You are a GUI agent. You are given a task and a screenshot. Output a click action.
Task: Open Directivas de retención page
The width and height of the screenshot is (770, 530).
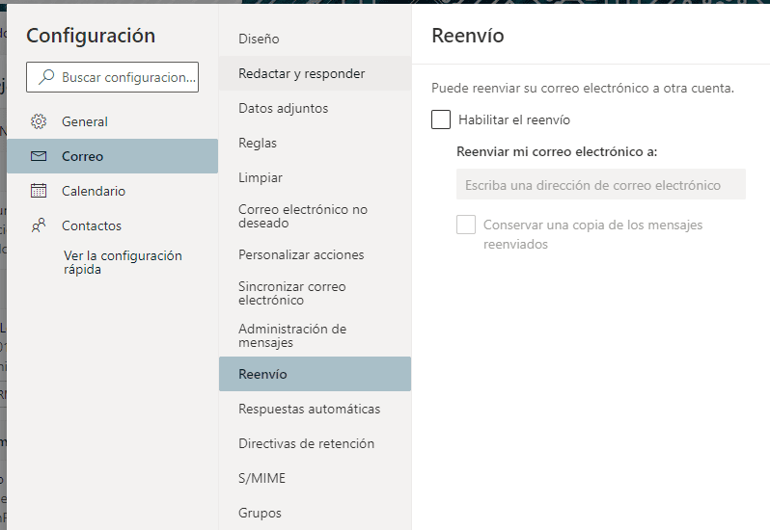[x=306, y=443]
